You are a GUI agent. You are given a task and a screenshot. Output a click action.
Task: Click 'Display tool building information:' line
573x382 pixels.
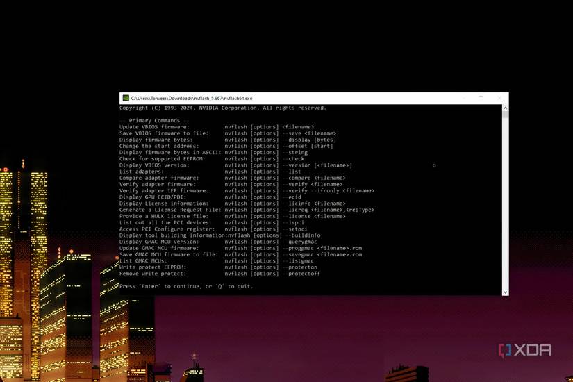(219, 235)
